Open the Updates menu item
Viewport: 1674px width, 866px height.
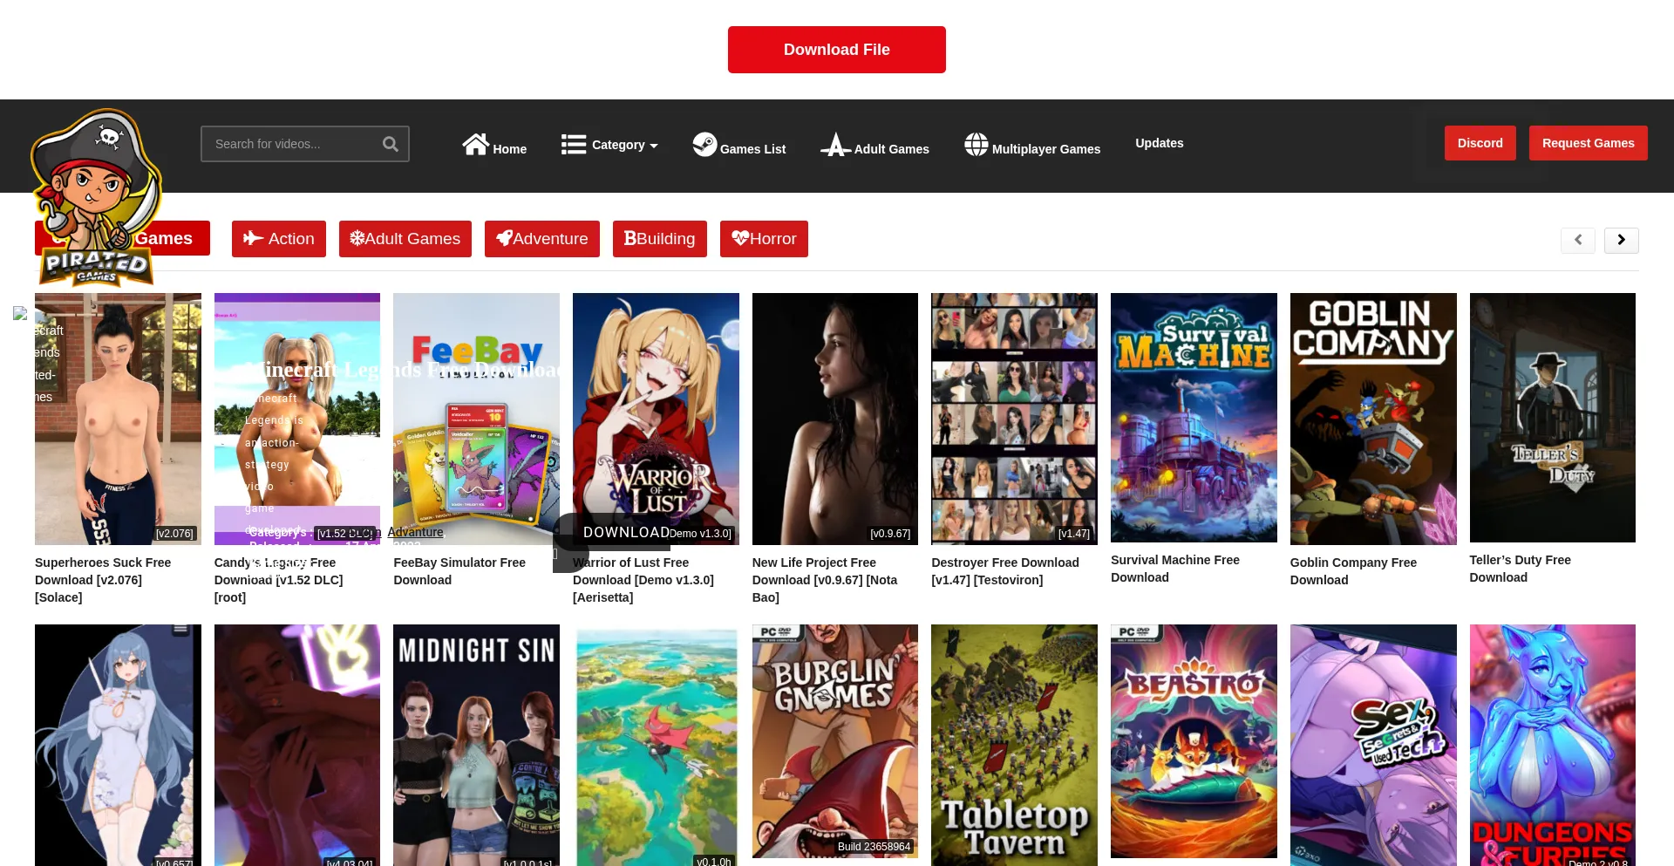[x=1160, y=143]
